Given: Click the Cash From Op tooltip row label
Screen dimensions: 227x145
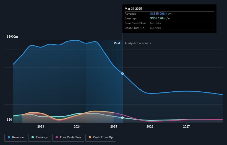Looking at the screenshot, I should 134,28.
